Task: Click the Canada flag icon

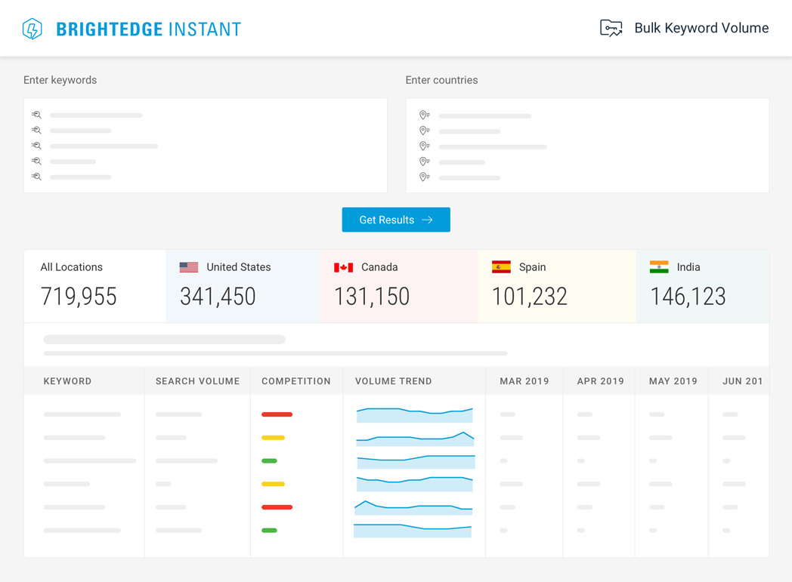Action: 344,267
